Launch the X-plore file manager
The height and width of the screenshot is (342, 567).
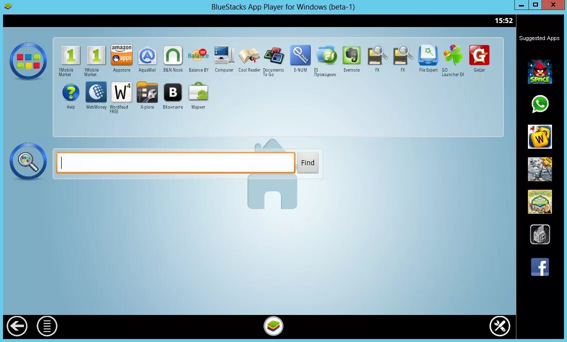147,93
